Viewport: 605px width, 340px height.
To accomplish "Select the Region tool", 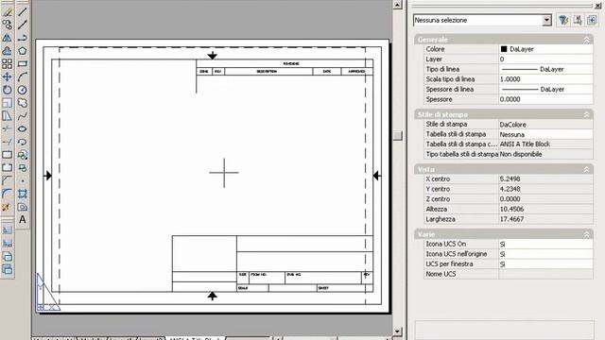I will [23, 207].
